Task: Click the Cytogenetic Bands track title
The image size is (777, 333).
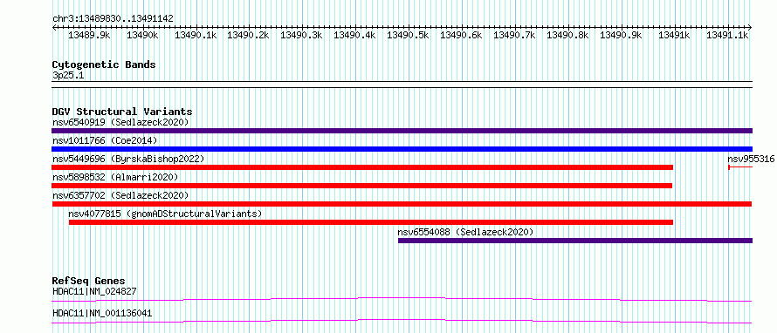Action: tap(104, 65)
